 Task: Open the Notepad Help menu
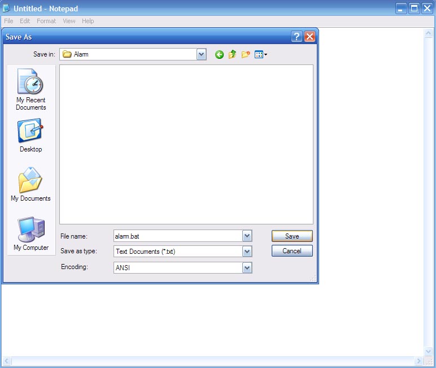pyautogui.click(x=88, y=21)
